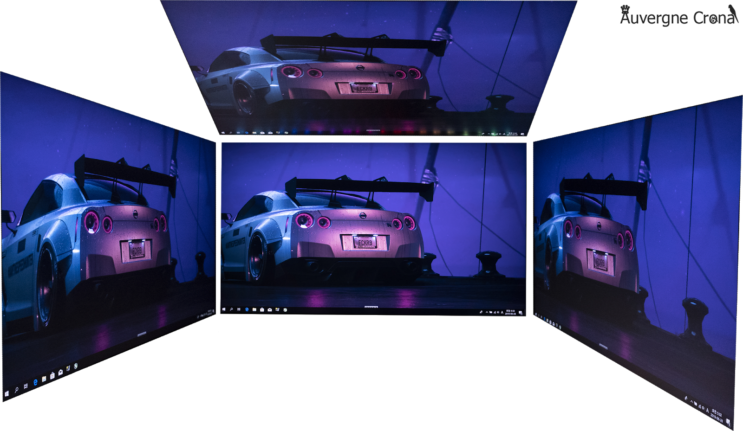Screen dimensions: 743x431
Task: Toggle the IME 'A' indicator in the right-angled screen
Action: pos(708,410)
